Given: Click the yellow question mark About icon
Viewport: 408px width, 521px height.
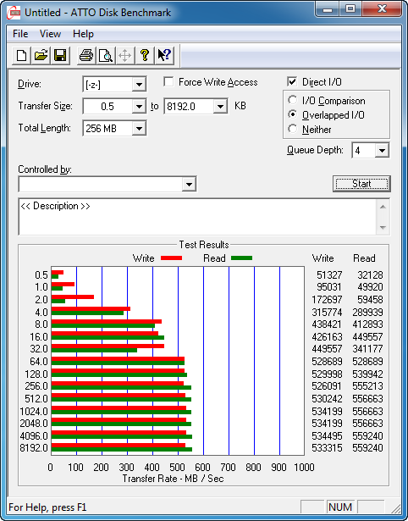Looking at the screenshot, I should click(x=145, y=55).
